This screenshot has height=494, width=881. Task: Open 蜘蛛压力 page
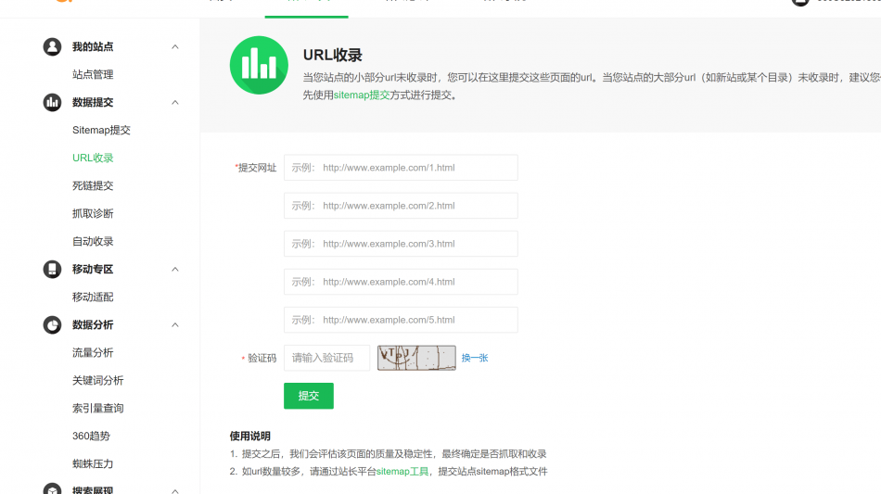pyautogui.click(x=93, y=463)
